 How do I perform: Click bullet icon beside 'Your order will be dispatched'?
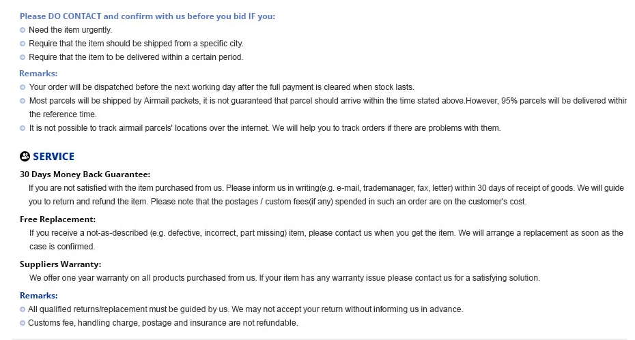(23, 87)
